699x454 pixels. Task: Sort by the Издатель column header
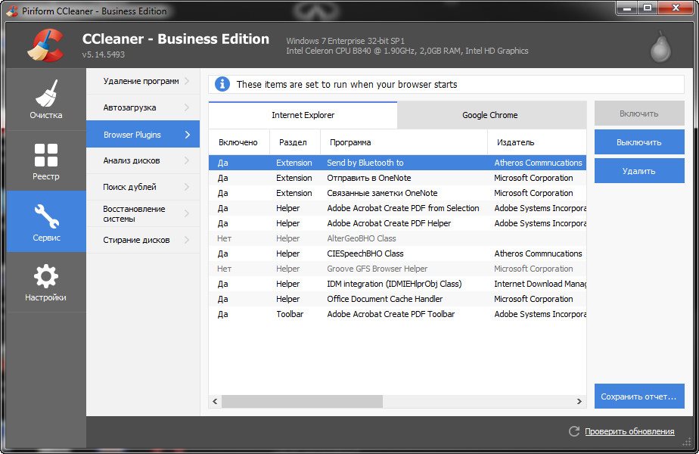pyautogui.click(x=537, y=142)
